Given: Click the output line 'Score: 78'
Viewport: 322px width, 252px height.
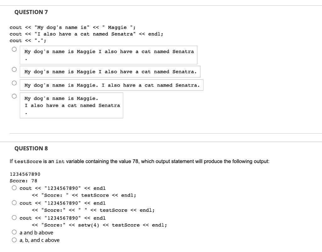Looking at the screenshot, I should (24, 181).
